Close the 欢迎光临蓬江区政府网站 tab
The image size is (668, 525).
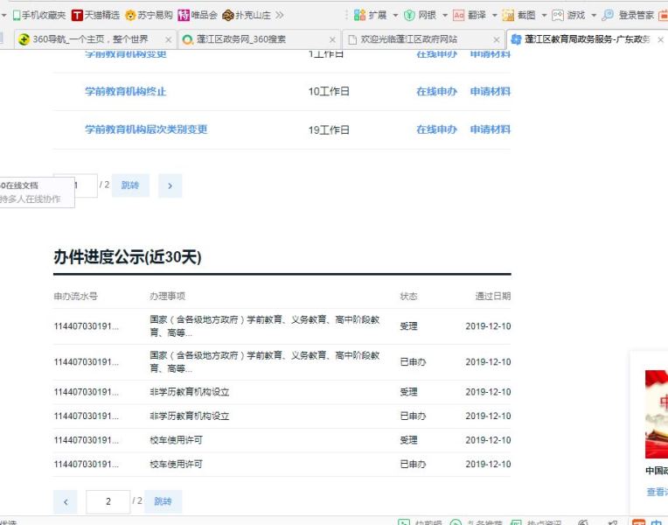(x=497, y=39)
